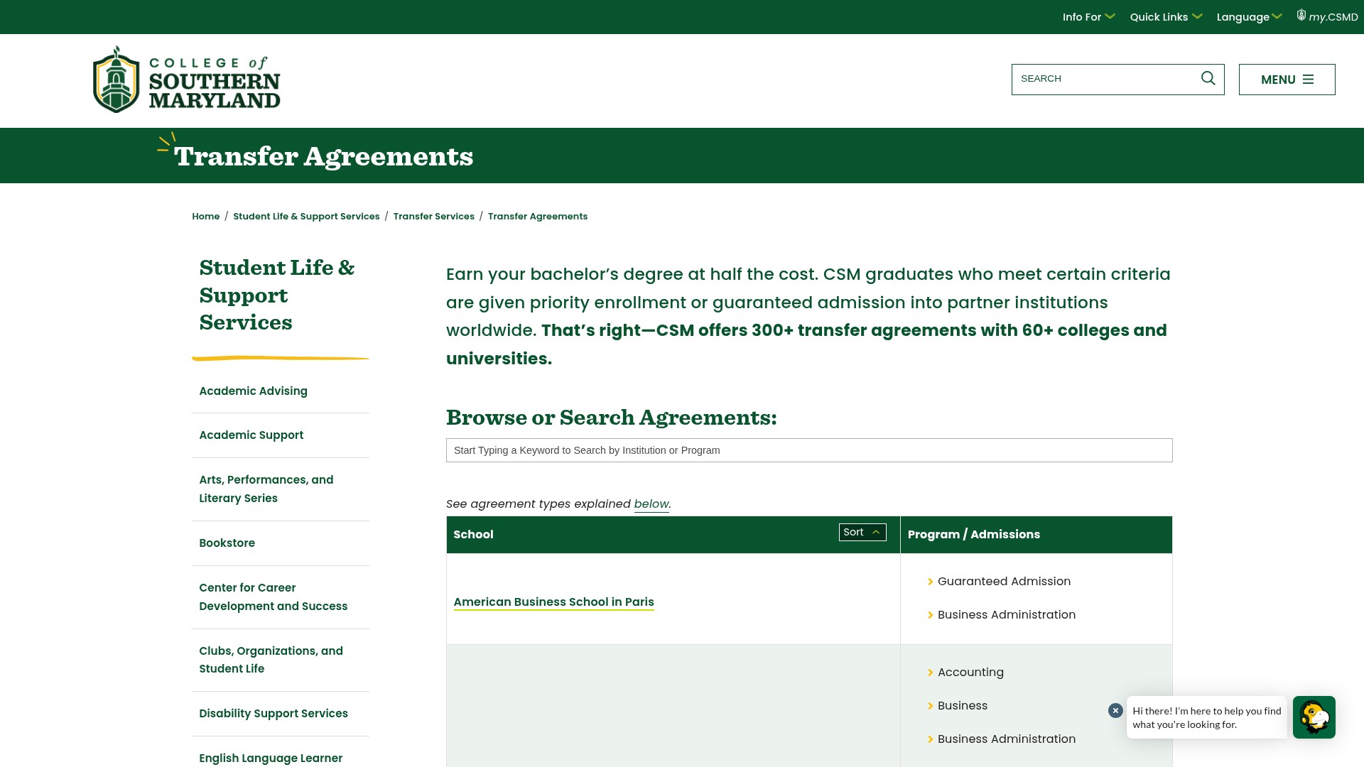Image resolution: width=1364 pixels, height=767 pixels.
Task: Open English Language Learner sidebar link
Action: point(271,758)
